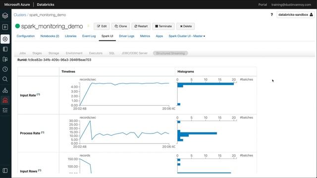Click the spark_monitoring_demo breadcrumb text

point(48,15)
